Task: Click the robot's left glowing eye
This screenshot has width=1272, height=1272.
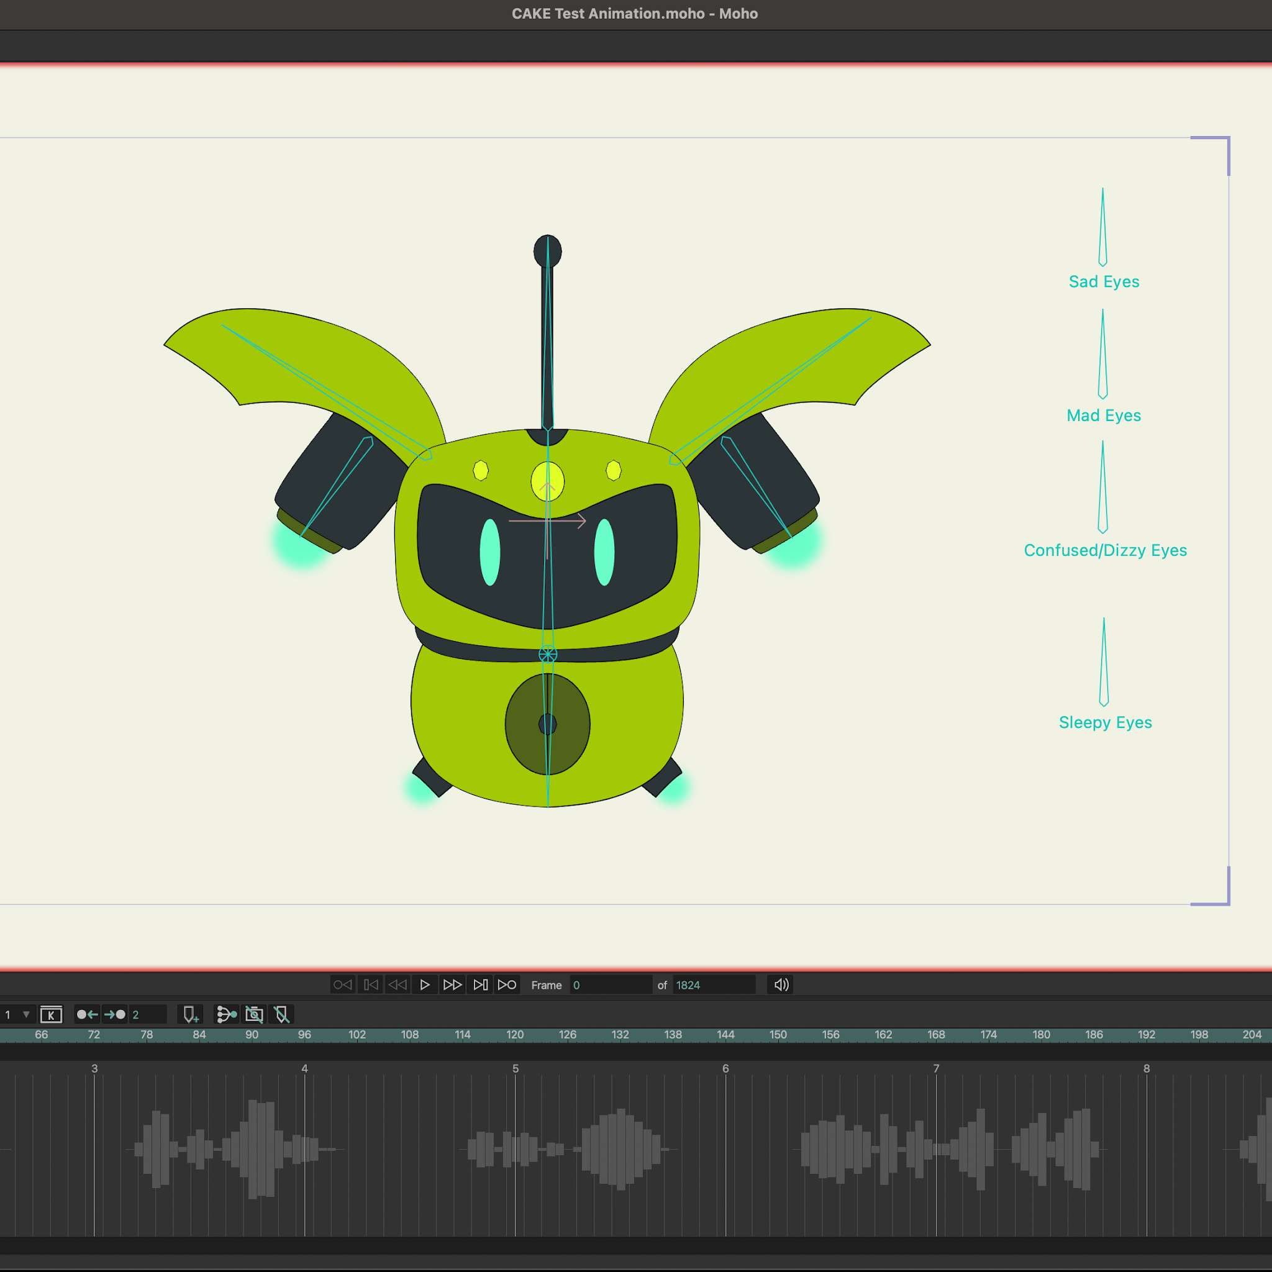Action: (490, 552)
